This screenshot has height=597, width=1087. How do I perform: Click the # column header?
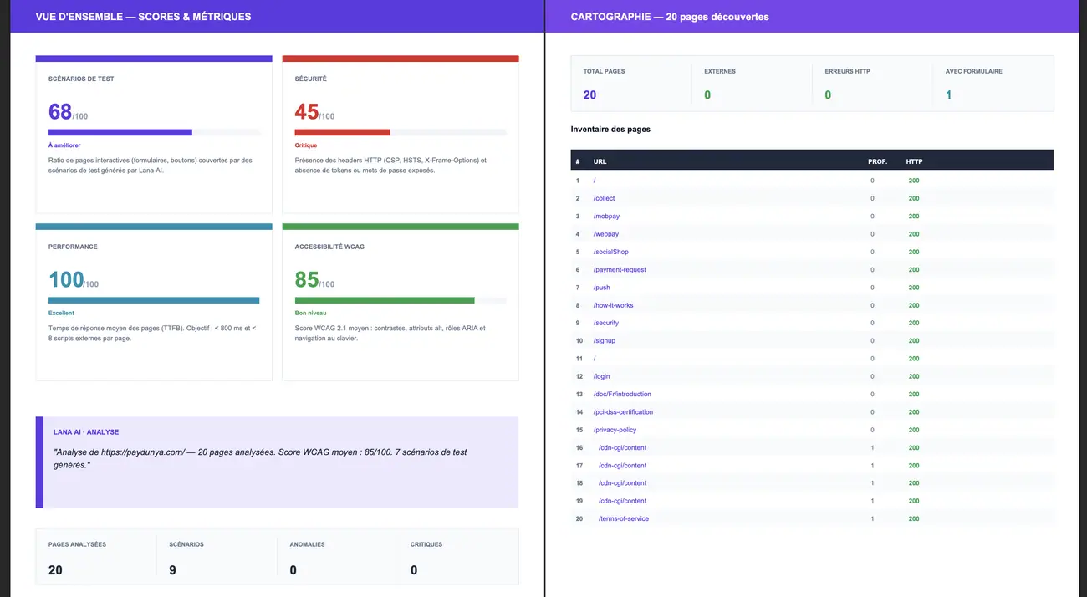(x=577, y=161)
